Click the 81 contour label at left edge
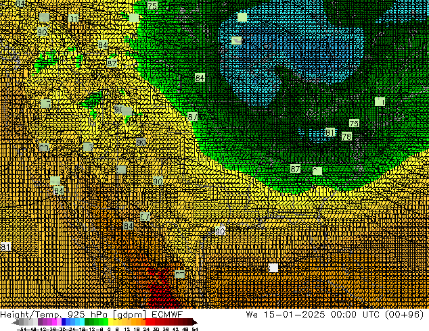This screenshot has height=331, width=429. pos(5,247)
